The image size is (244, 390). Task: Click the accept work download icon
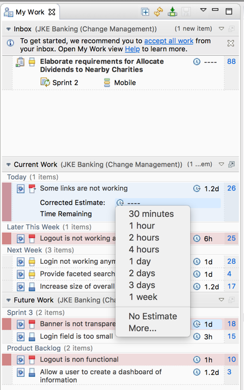pyautogui.click(x=172, y=11)
